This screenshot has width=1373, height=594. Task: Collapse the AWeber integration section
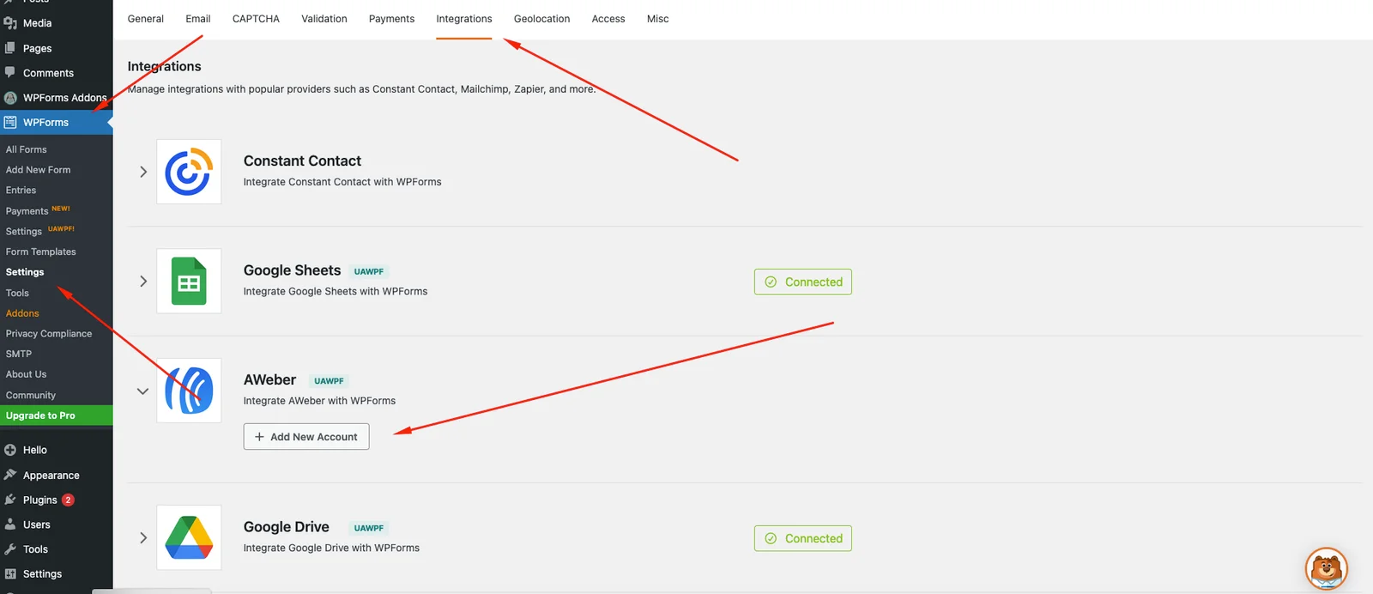click(143, 391)
